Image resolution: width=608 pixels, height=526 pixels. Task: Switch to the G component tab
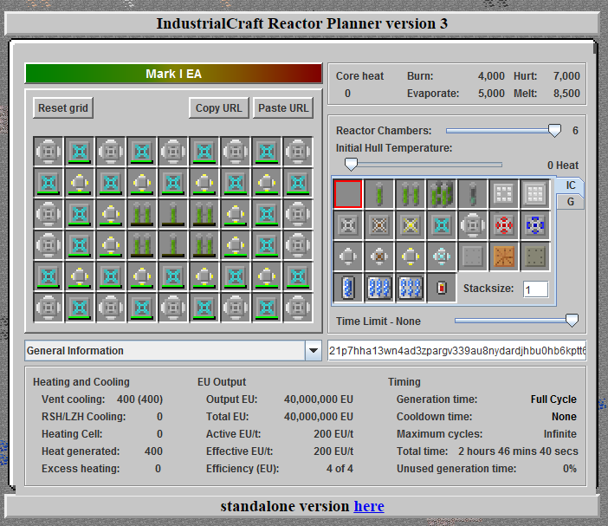coord(571,202)
